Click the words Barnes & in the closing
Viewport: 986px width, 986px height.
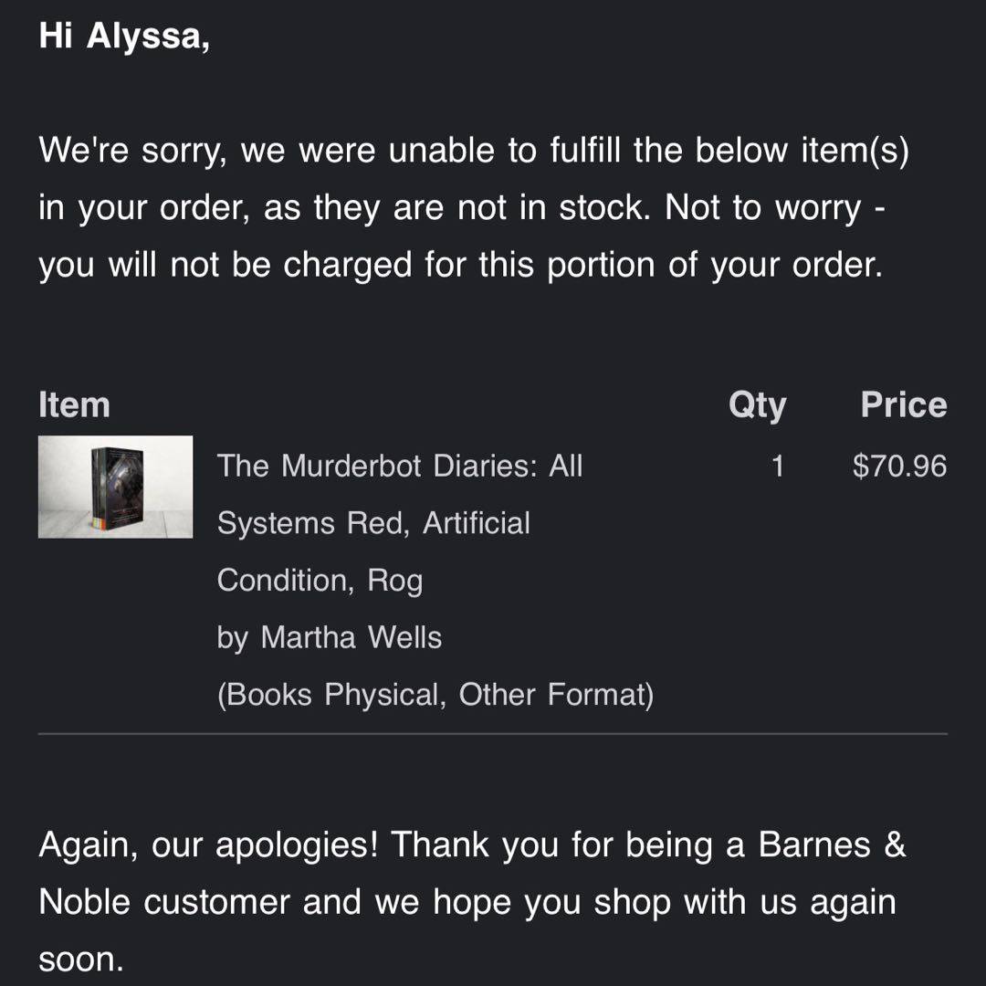point(832,844)
